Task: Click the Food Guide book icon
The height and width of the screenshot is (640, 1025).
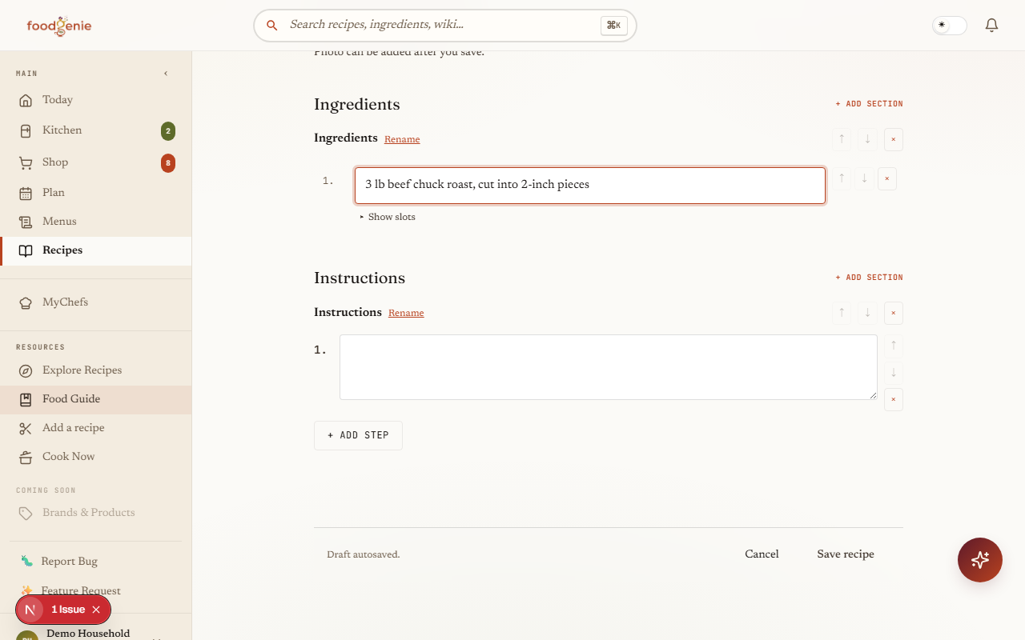Action: click(26, 399)
